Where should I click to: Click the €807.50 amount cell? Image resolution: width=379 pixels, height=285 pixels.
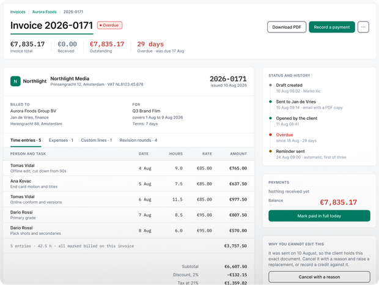[238, 215]
